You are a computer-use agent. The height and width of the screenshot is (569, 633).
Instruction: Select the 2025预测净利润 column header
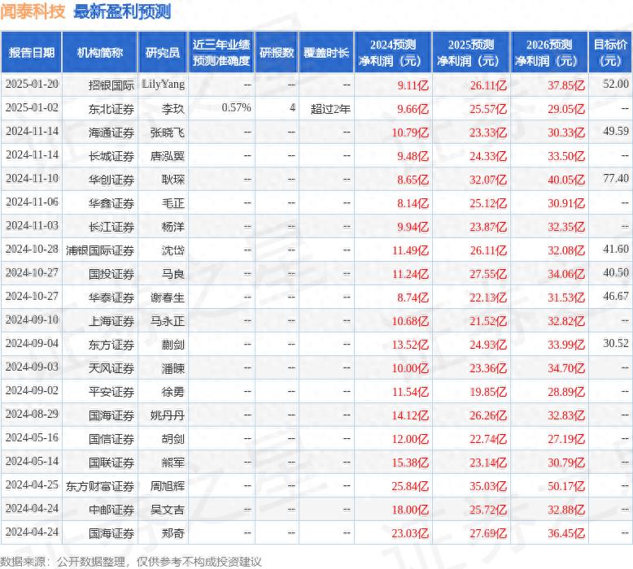(x=471, y=52)
